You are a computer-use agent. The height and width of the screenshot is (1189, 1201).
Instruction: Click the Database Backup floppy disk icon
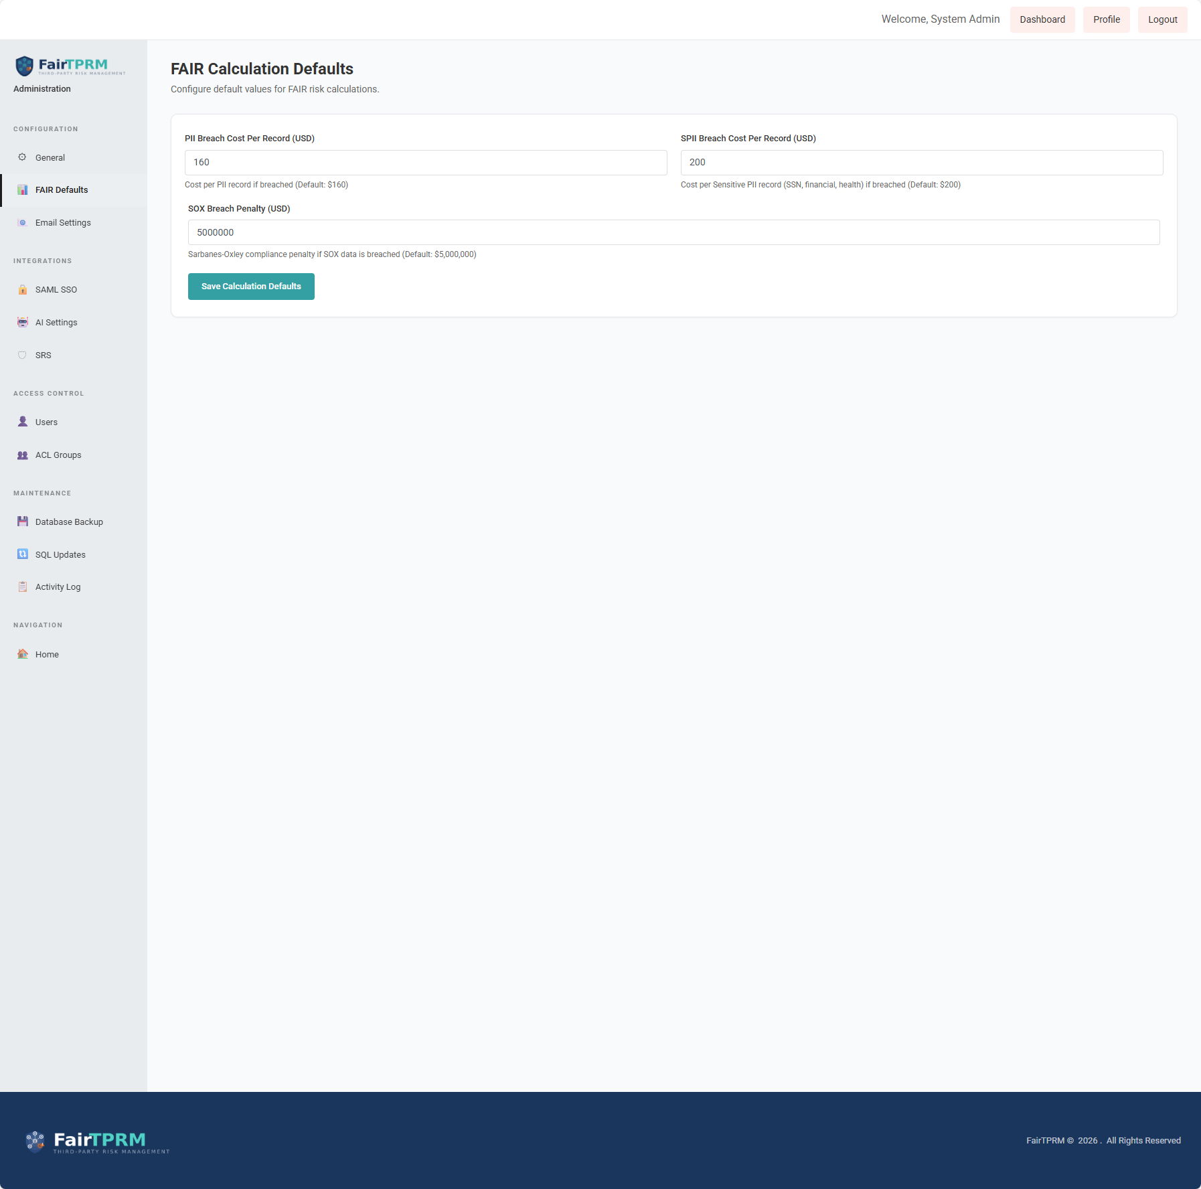22,522
